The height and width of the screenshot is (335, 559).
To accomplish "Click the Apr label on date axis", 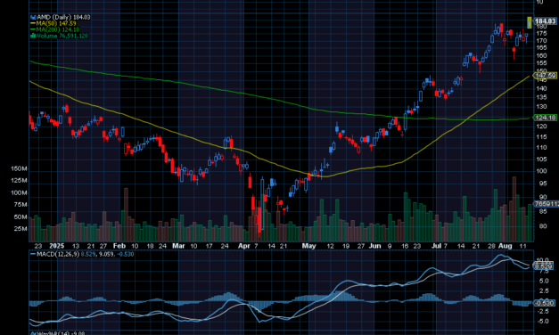I will [x=244, y=246].
